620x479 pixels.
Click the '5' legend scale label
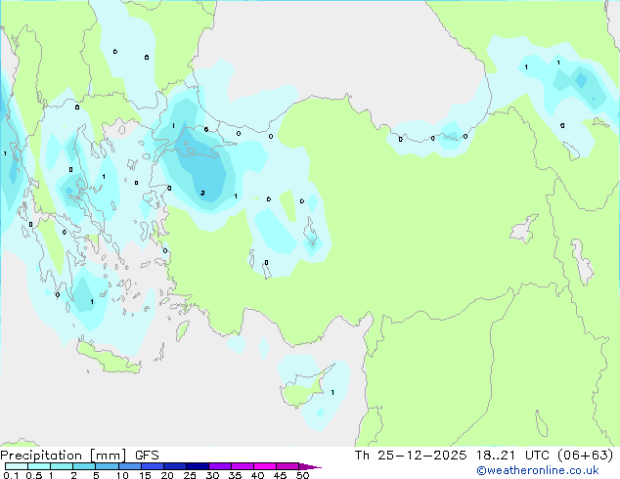[x=96, y=475]
